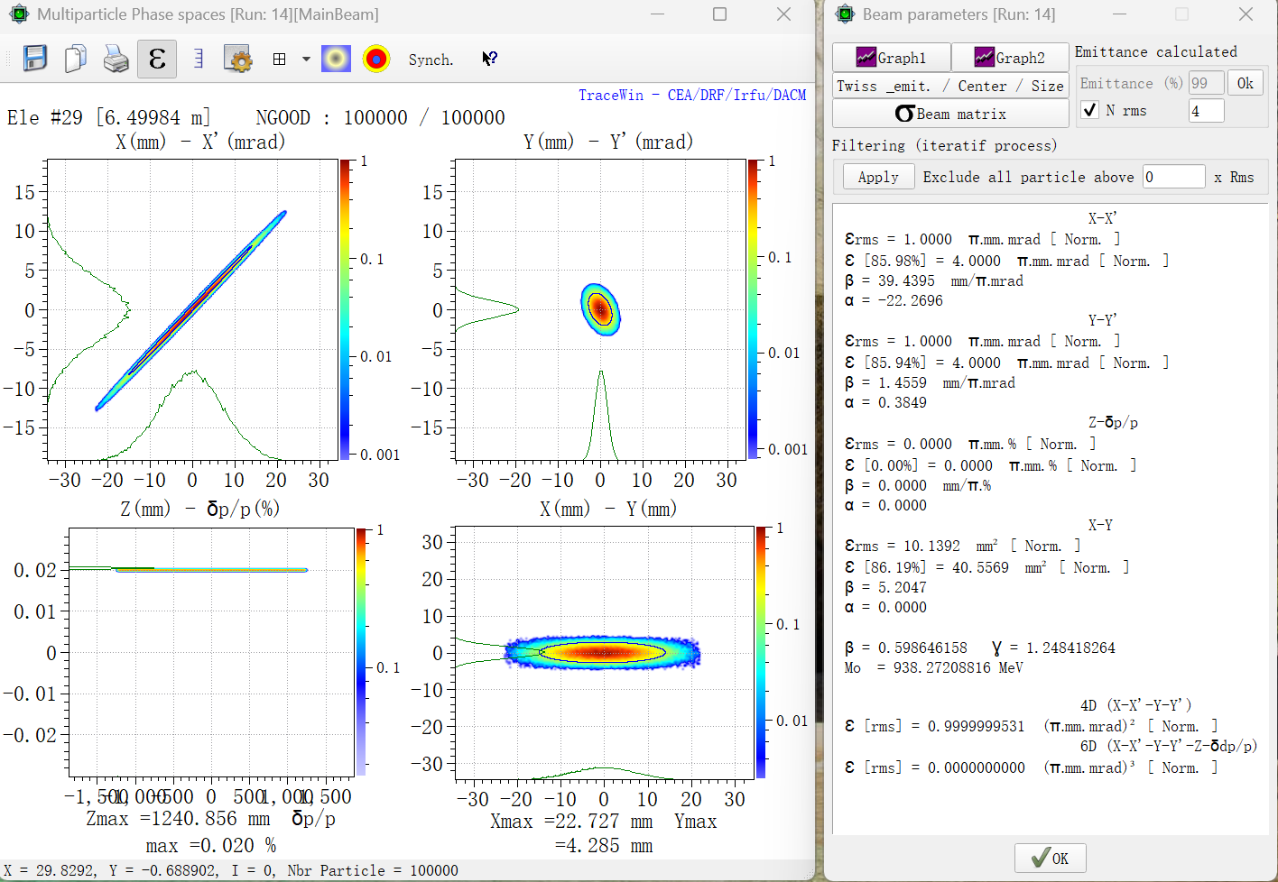Uncheck the N rms checkbox
The height and width of the screenshot is (882, 1278).
(x=1090, y=110)
